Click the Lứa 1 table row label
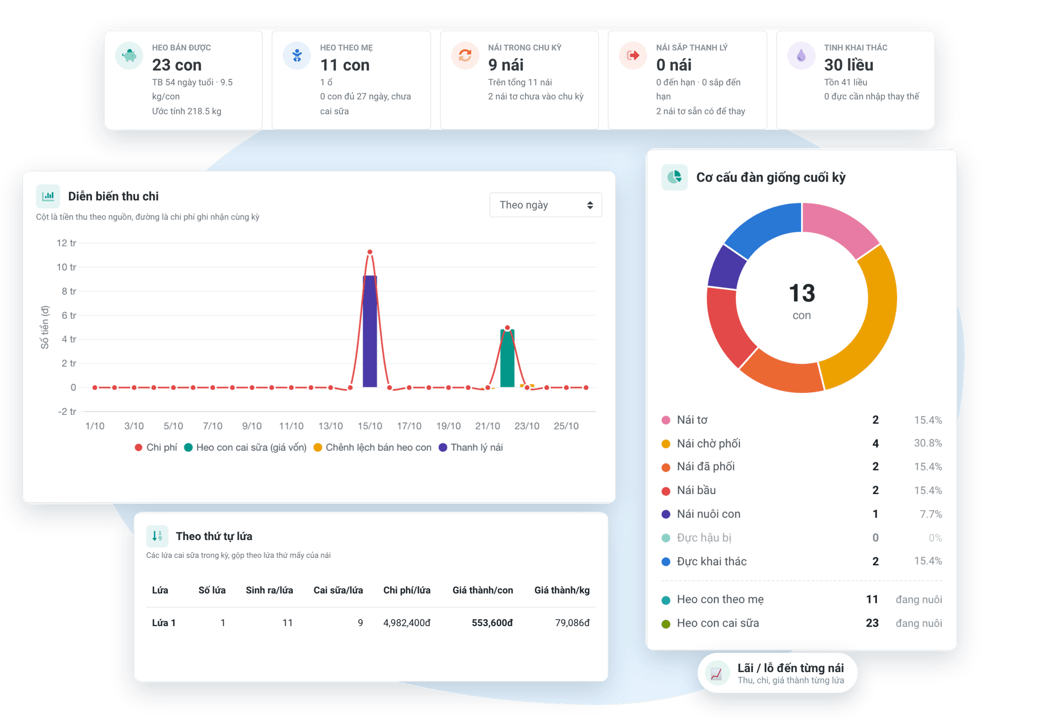 pyautogui.click(x=164, y=623)
